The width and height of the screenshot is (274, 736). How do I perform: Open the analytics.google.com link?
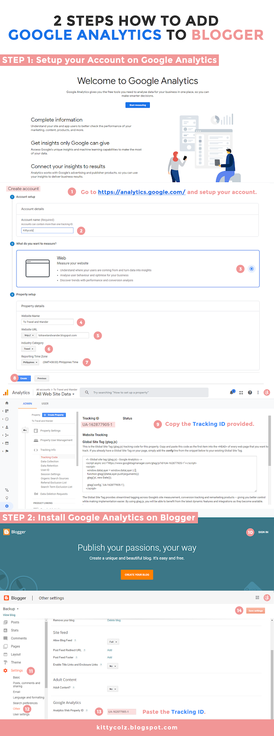142,192
